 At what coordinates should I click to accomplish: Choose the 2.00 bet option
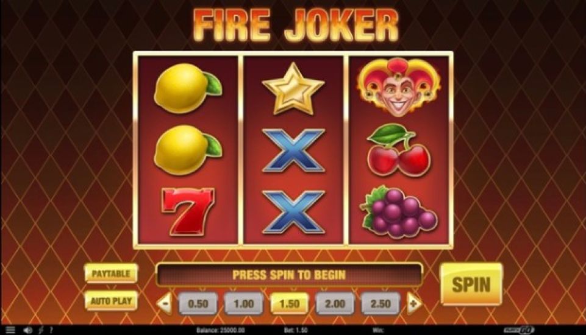coord(335,303)
